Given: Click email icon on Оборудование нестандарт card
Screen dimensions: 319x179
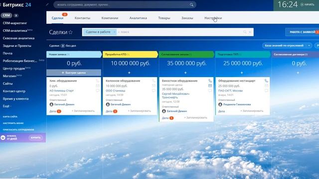Looking at the screenshot, I should tap(266, 86).
